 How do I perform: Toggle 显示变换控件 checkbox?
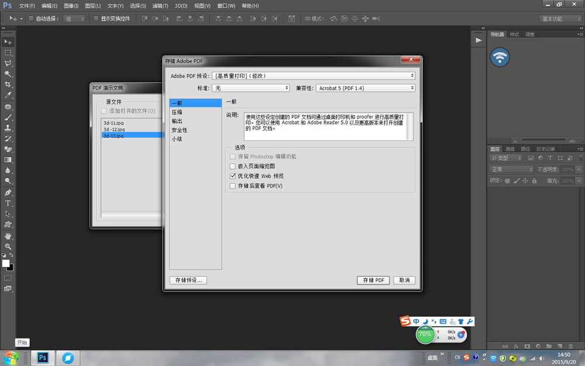(x=96, y=18)
